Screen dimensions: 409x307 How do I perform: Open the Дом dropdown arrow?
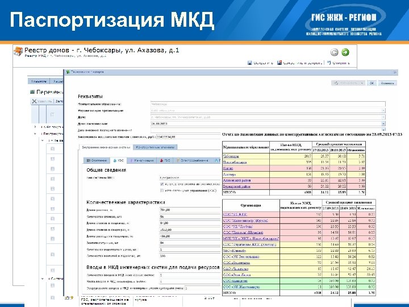383,117
